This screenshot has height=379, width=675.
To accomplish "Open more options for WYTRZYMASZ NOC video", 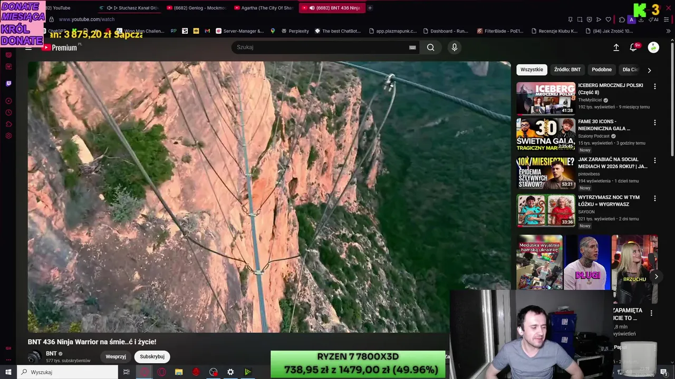I will coord(655,198).
